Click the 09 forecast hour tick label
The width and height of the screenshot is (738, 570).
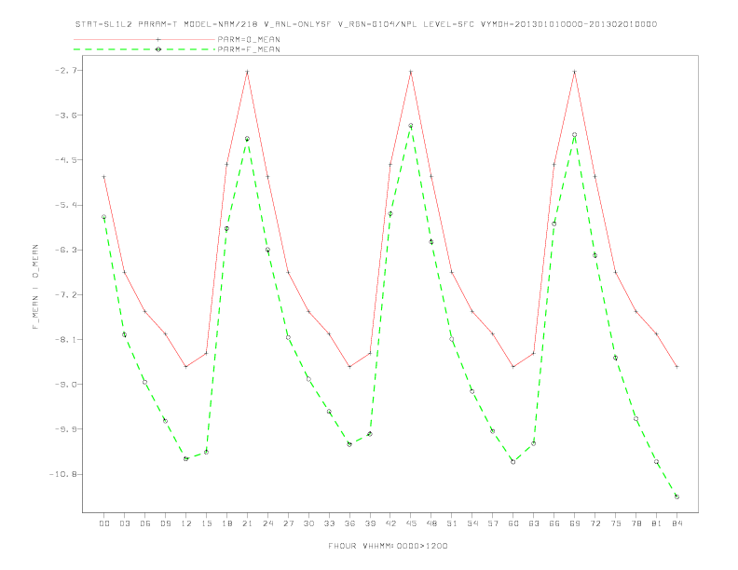(165, 523)
